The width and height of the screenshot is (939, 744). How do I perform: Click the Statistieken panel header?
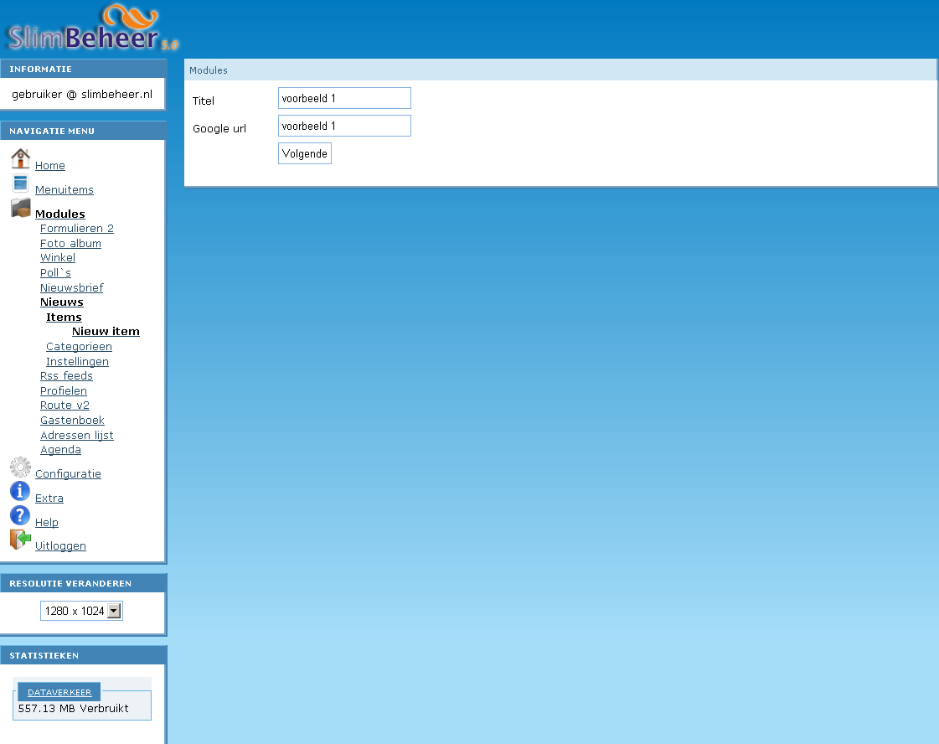[83, 655]
